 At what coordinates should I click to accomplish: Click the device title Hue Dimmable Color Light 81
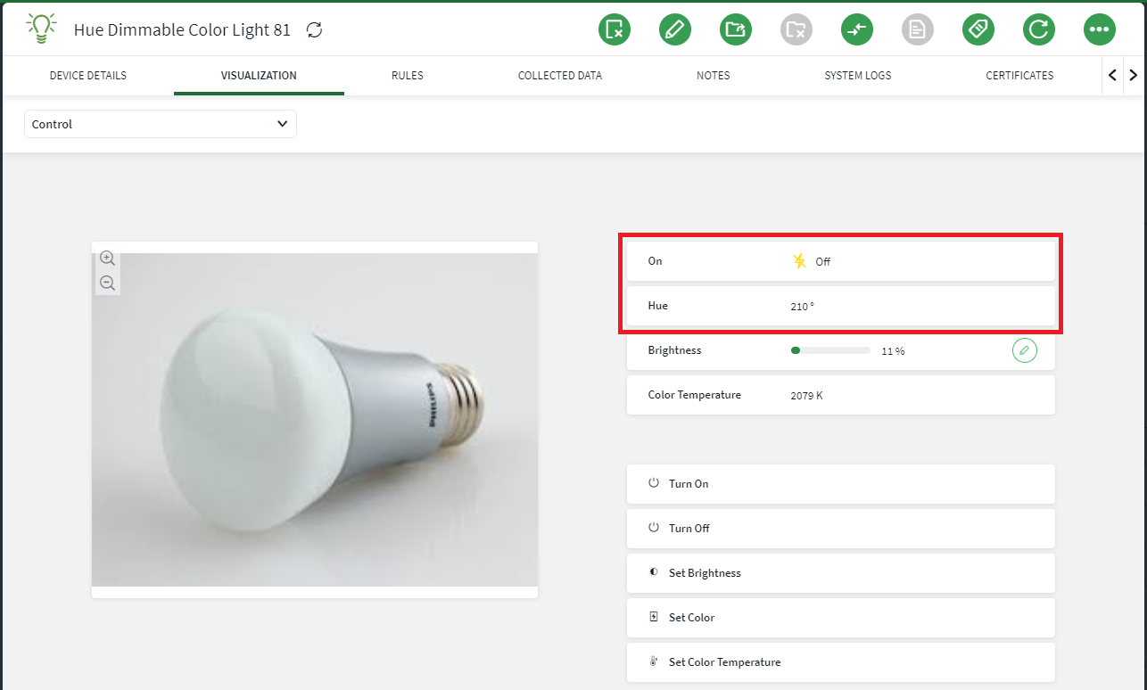tap(182, 29)
